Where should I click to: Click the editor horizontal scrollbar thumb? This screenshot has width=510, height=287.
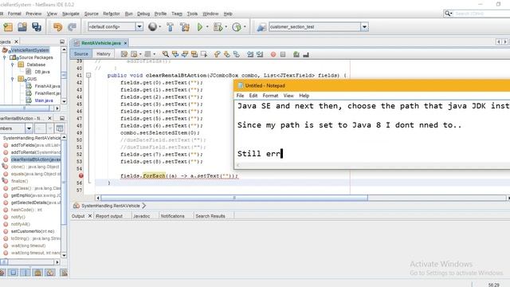tap(234, 198)
